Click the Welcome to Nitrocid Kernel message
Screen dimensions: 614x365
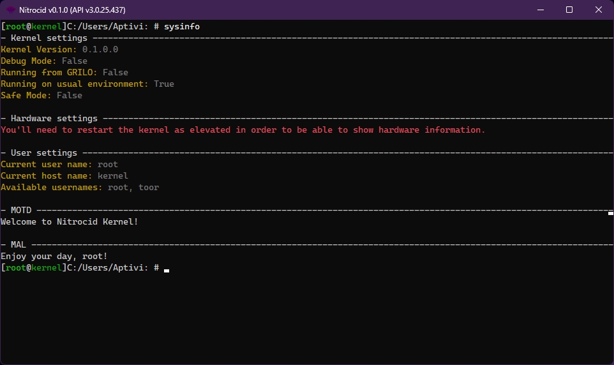coord(69,222)
